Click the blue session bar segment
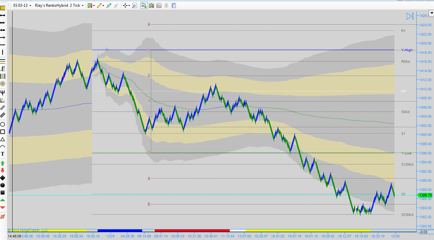Screen dimensions: 434x240 [120, 230]
